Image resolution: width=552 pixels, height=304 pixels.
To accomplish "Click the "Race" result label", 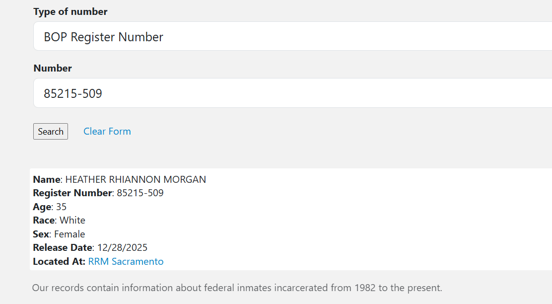I will [44, 221].
